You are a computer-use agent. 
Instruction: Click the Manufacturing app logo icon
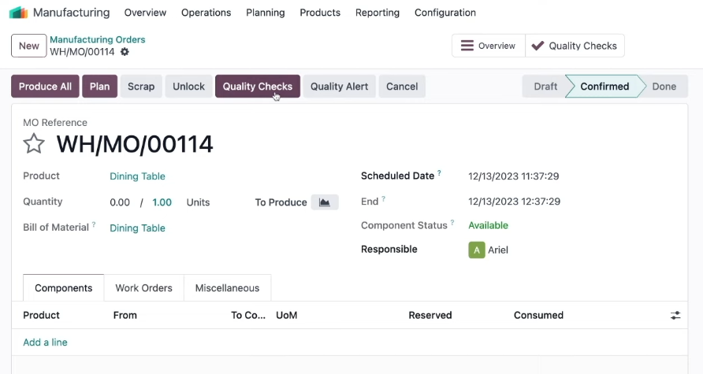tap(18, 13)
